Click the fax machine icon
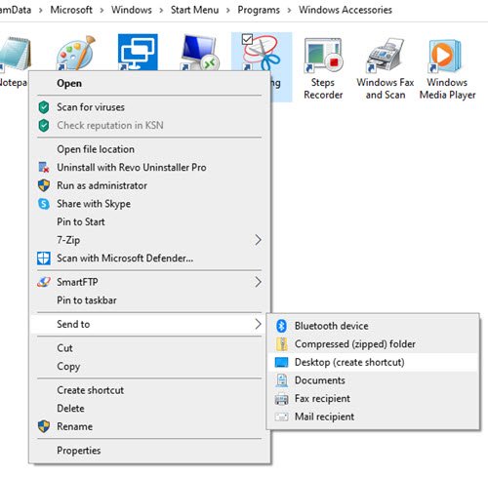 tap(281, 399)
